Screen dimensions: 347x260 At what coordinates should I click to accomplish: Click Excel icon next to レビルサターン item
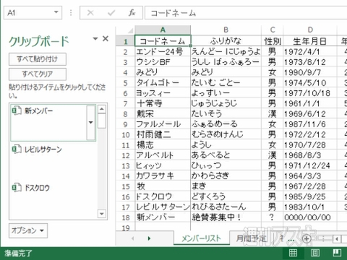pyautogui.click(x=17, y=149)
